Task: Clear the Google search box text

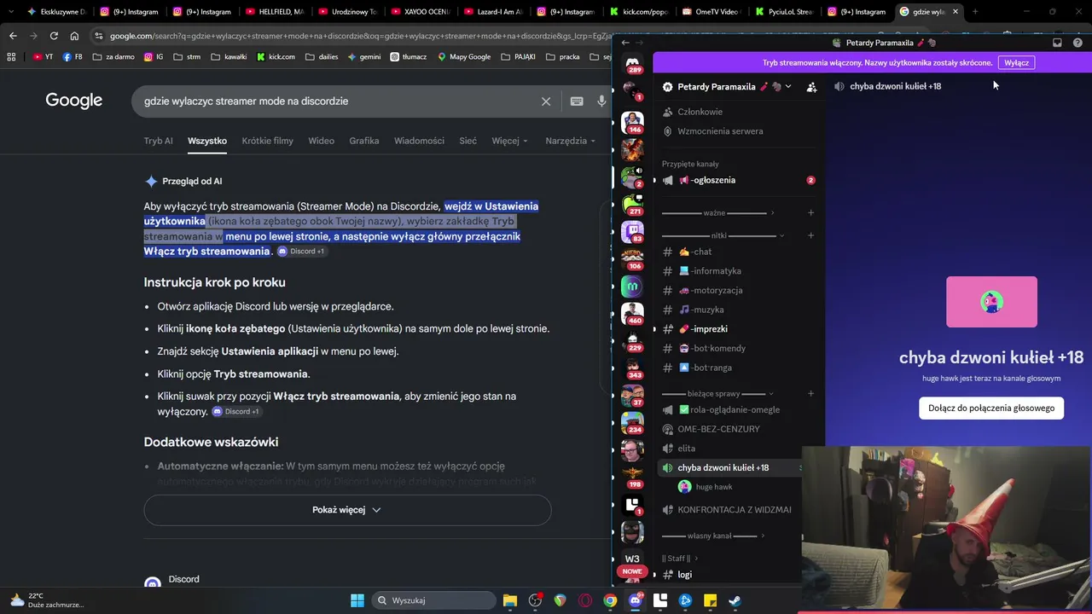Action: [546, 101]
